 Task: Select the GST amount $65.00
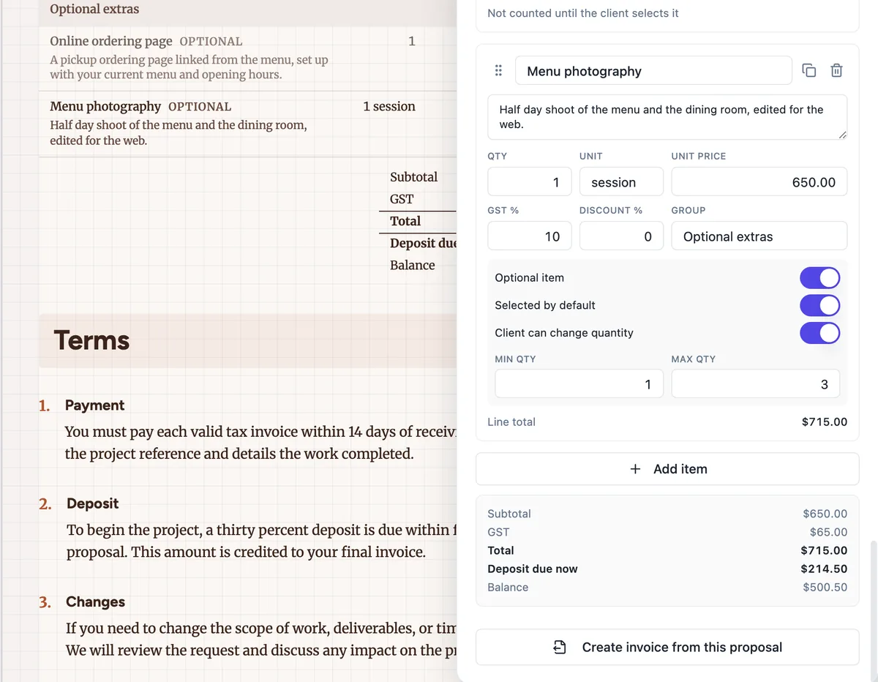pos(828,532)
